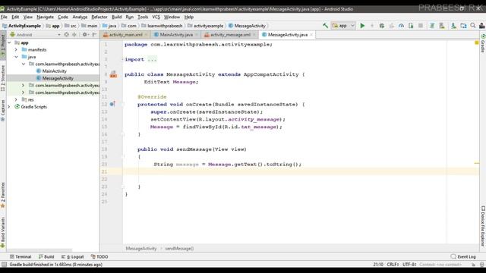Open Project panel settings gear icon
Viewport: 486px width, 273px height.
pos(85,35)
